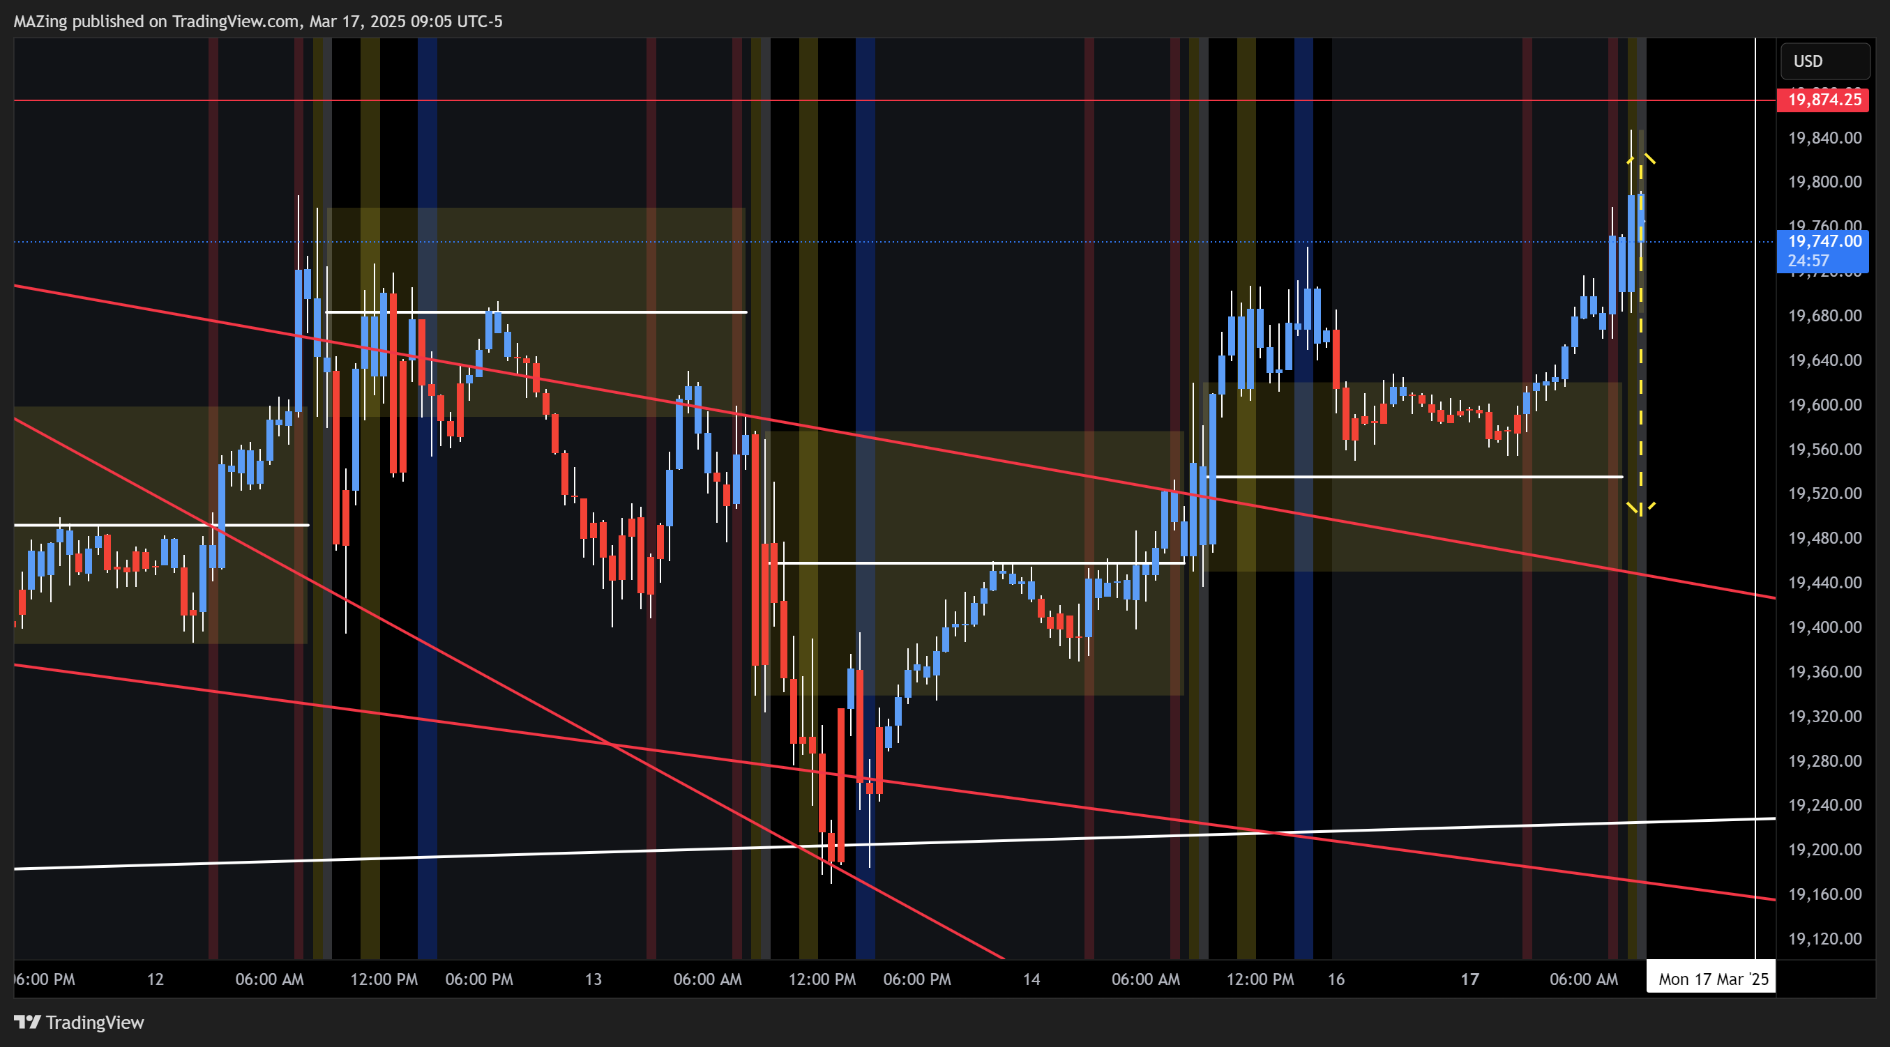
Task: Click the 19,360.00 price axis label
Action: coord(1824,673)
